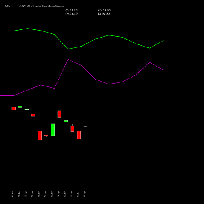Select the '24 Apr' date label on the axis
Viewport: 204px width, 204px height.
point(58,194)
